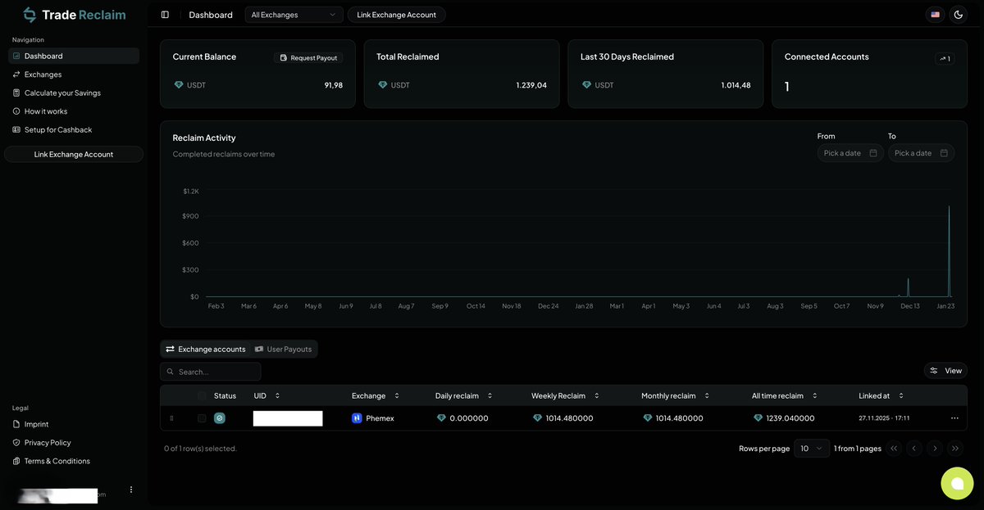This screenshot has height=510, width=984.
Task: Click the Jan 23 chart spike
Action: pos(950,250)
